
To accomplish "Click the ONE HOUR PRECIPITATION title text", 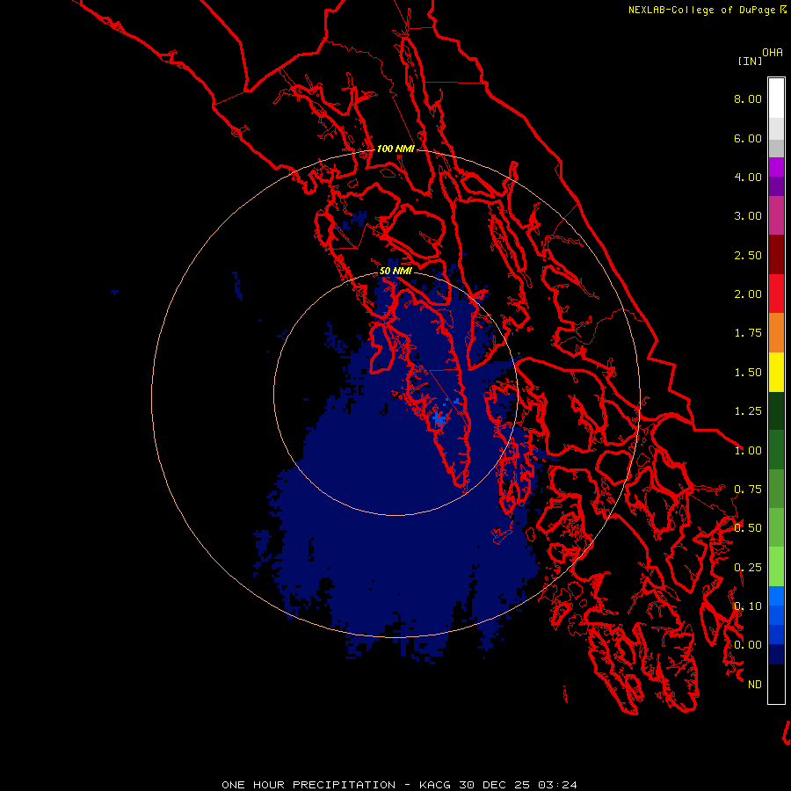I will tap(308, 785).
